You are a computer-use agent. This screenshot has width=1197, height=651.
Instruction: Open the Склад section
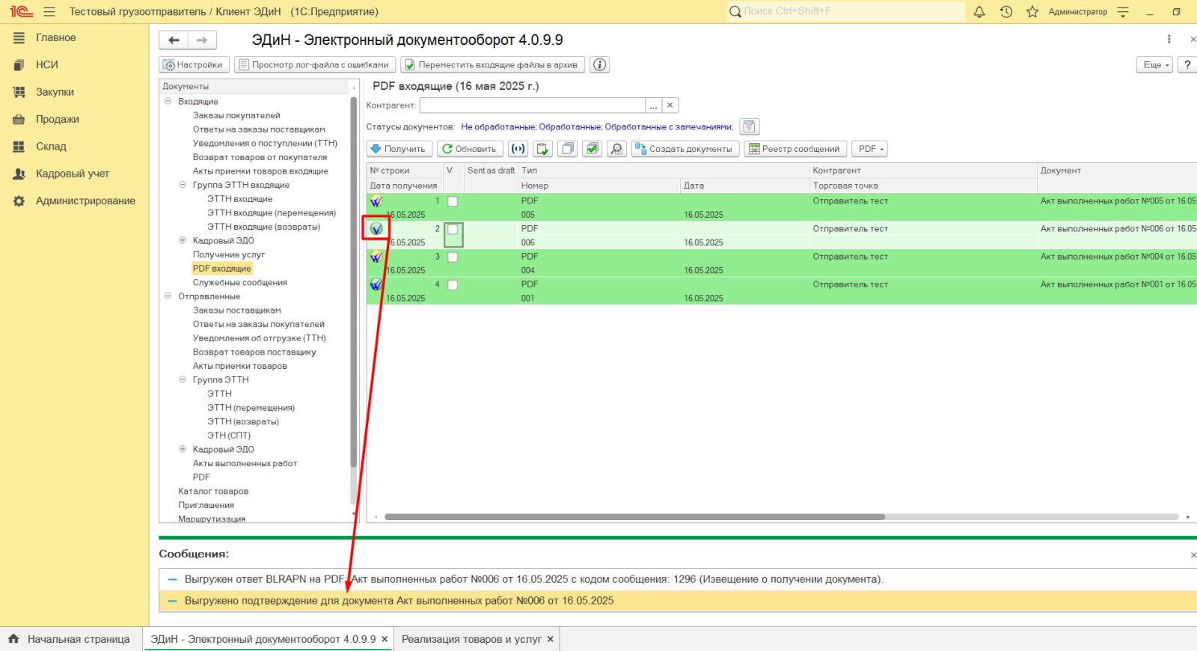coord(51,147)
